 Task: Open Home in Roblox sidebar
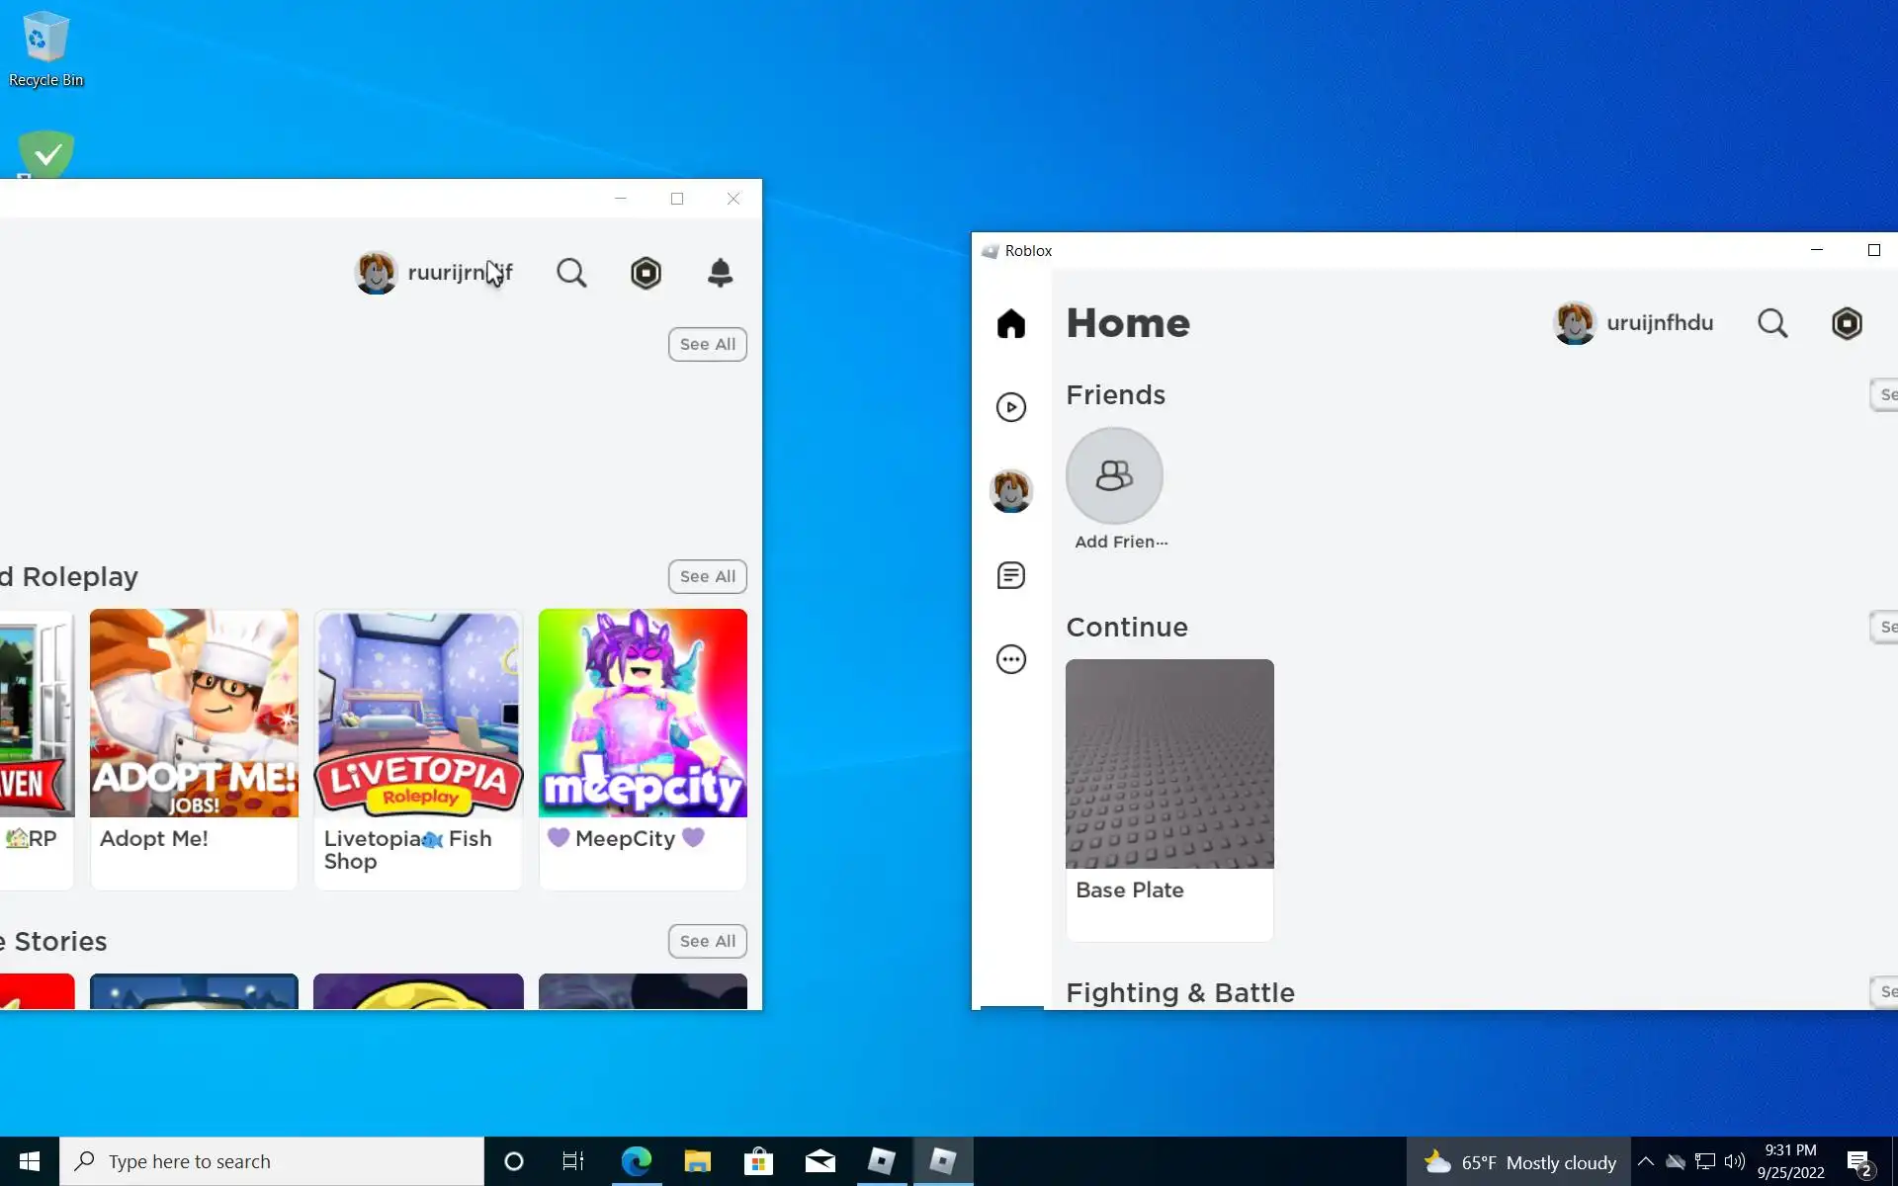[1010, 323]
